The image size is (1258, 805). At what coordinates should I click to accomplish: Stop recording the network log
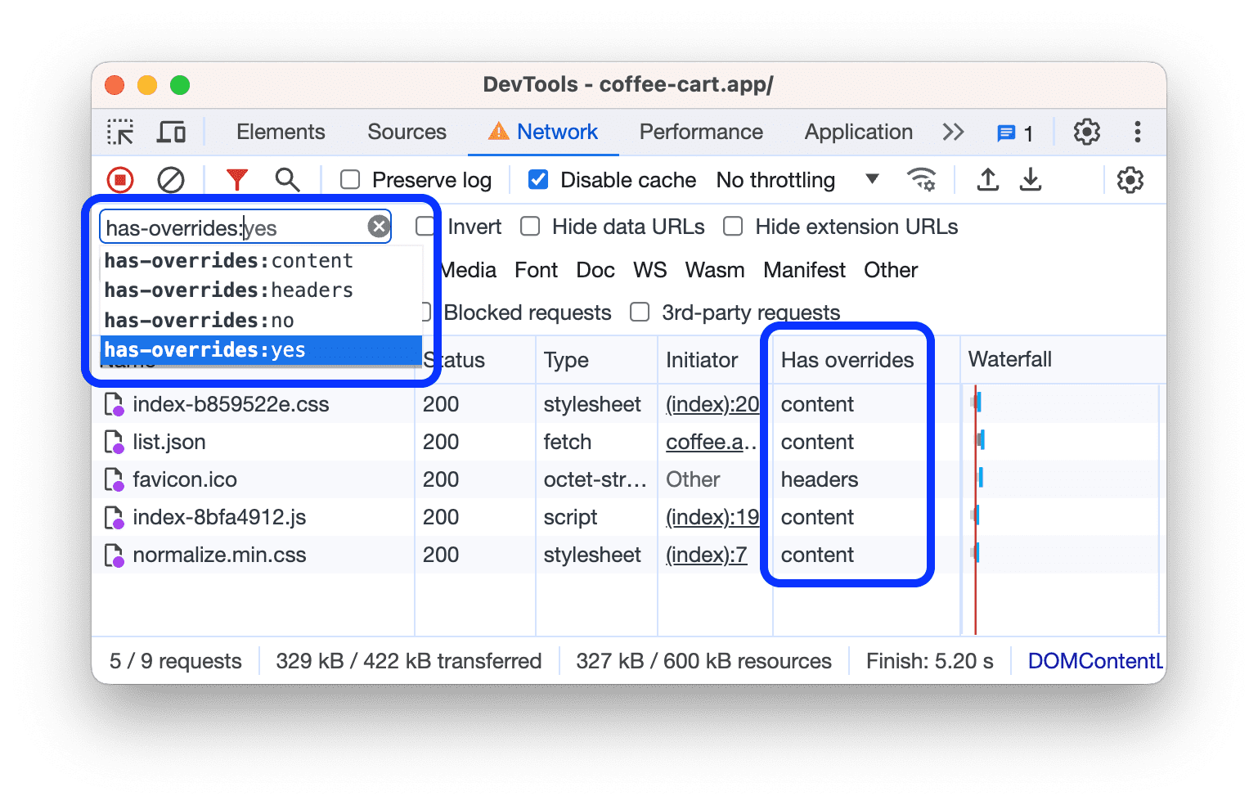pyautogui.click(x=119, y=180)
